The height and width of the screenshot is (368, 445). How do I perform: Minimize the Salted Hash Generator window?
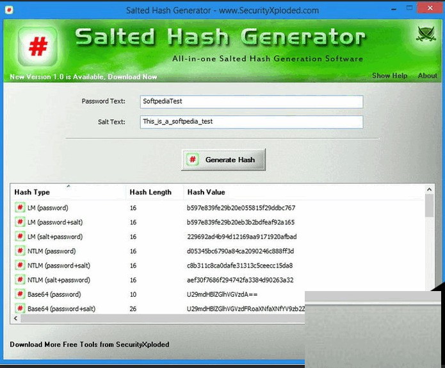(394, 9)
